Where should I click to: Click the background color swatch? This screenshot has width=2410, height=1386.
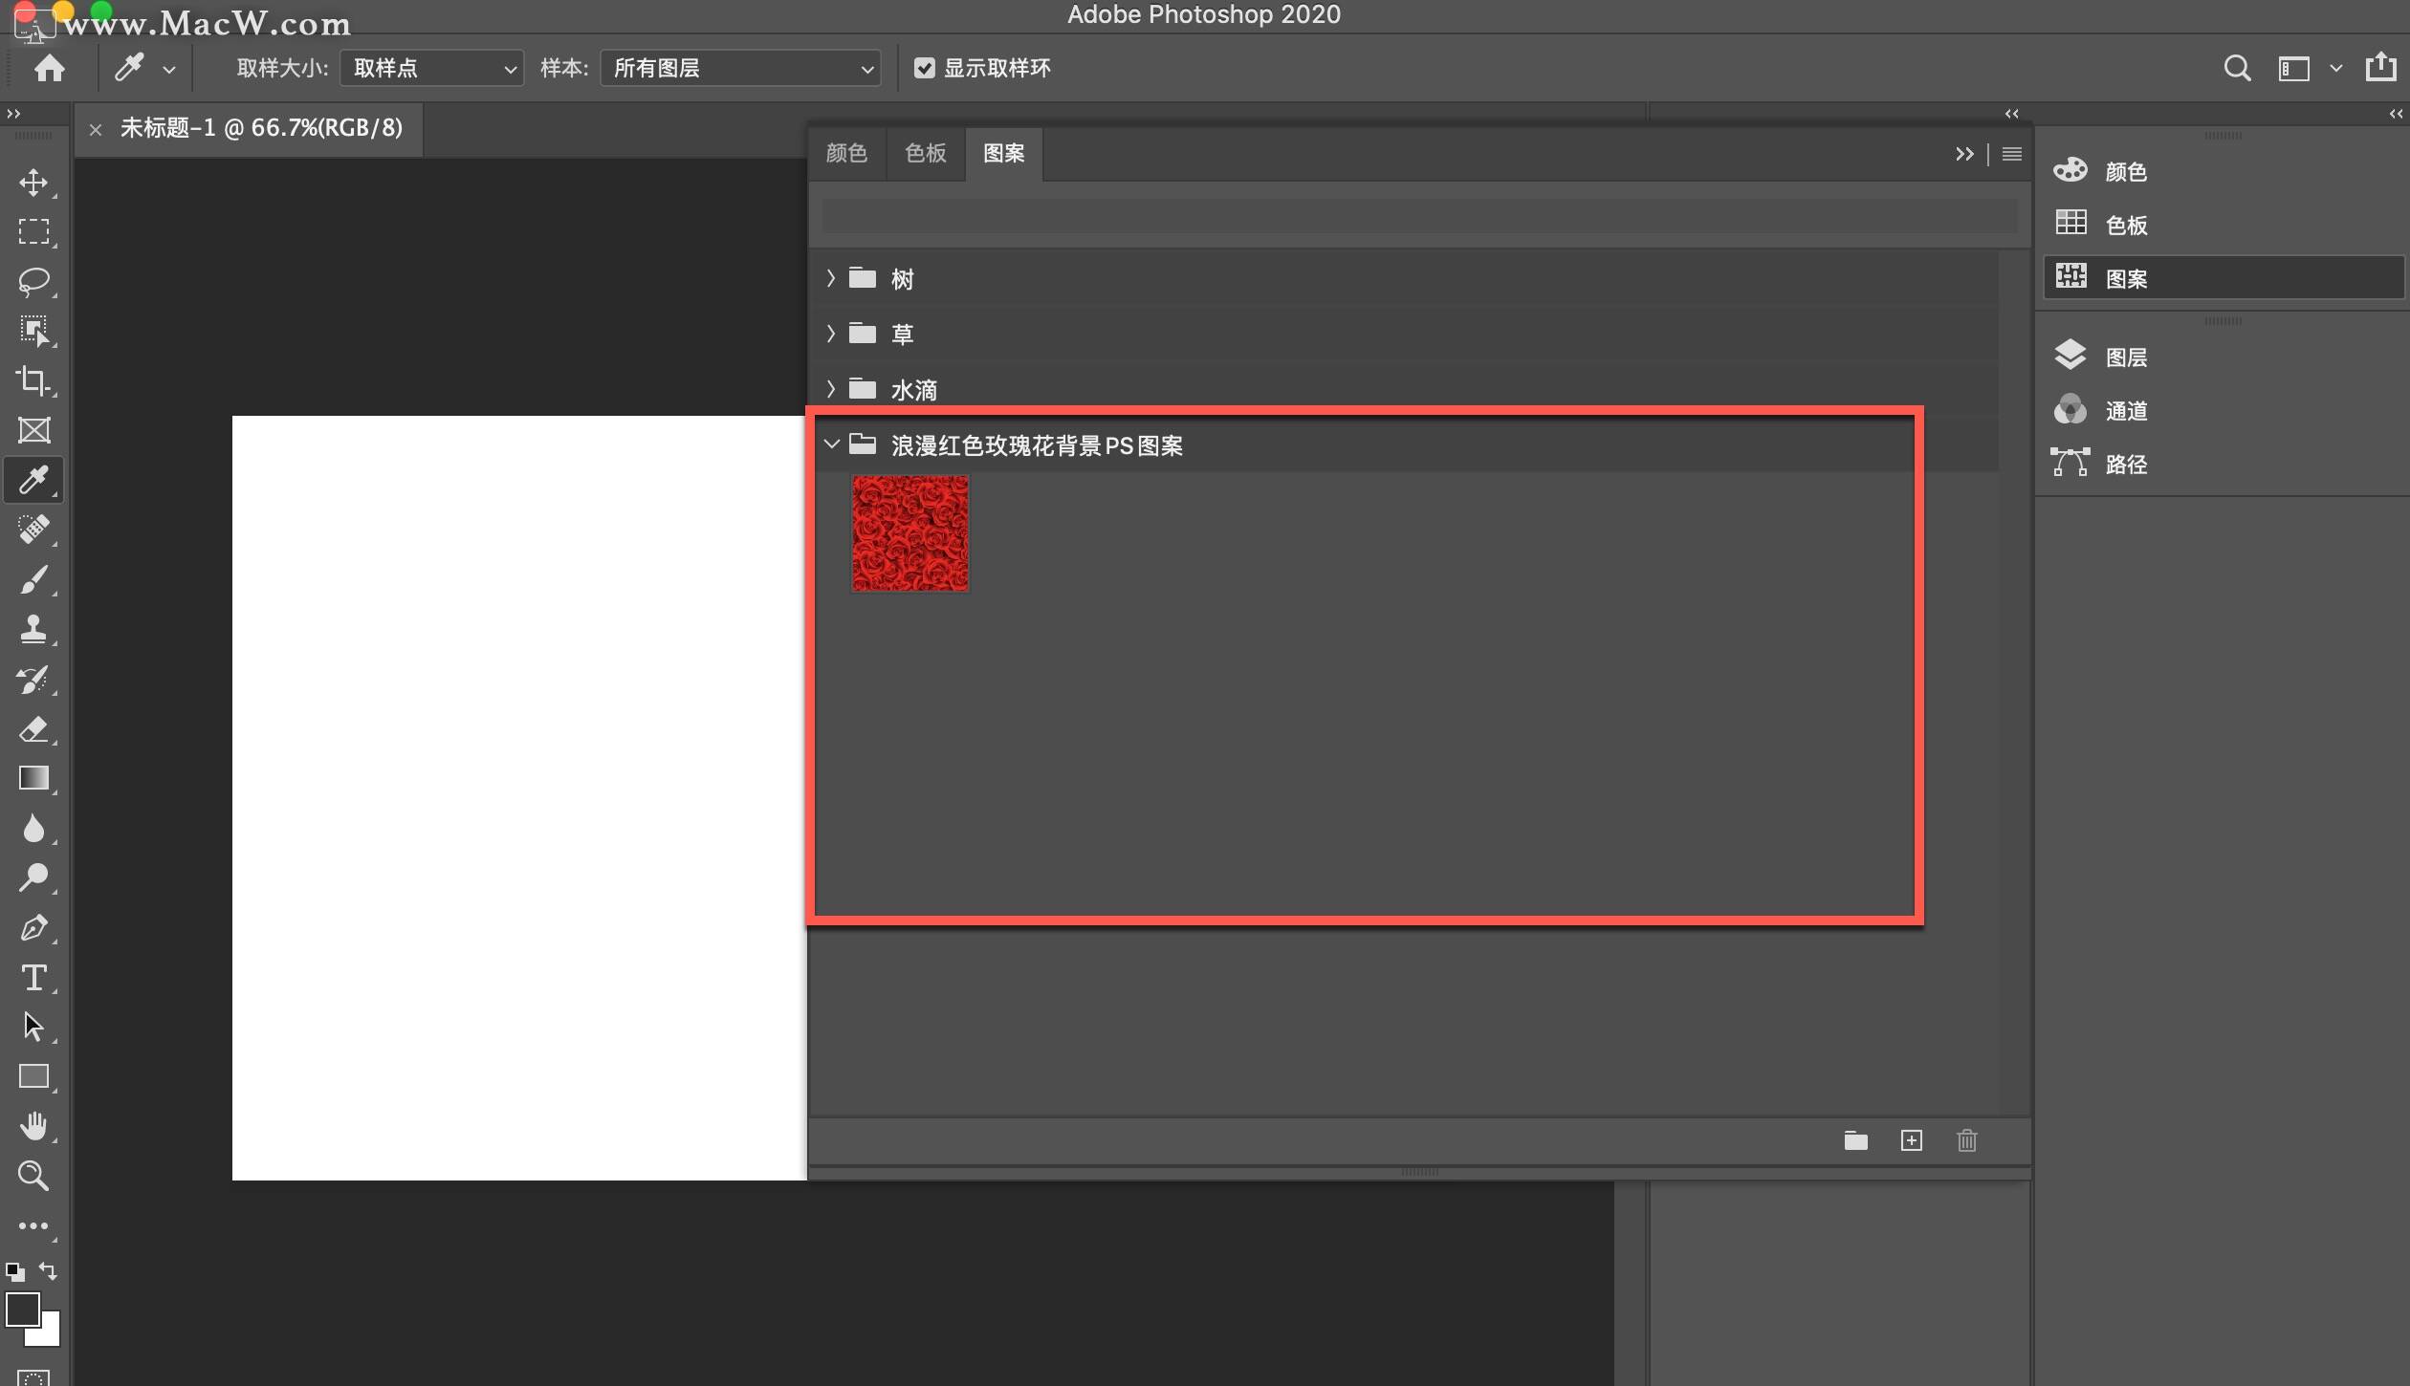coord(50,1335)
